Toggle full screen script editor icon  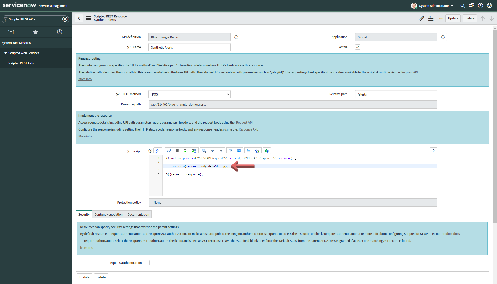coord(231,151)
